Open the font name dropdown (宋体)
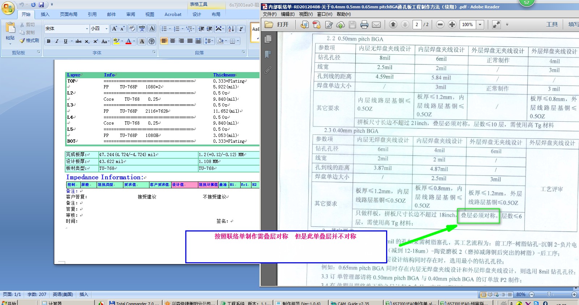 coord(87,29)
